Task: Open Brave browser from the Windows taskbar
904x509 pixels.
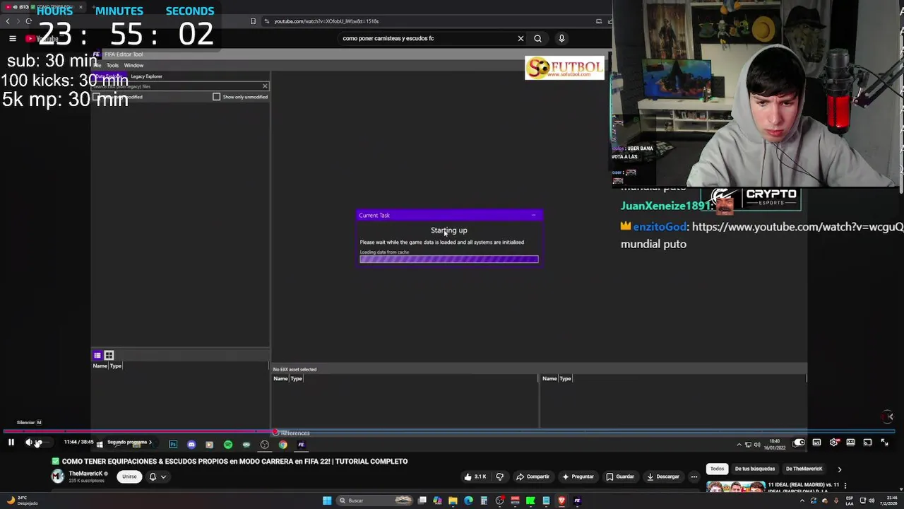Action: click(x=561, y=501)
